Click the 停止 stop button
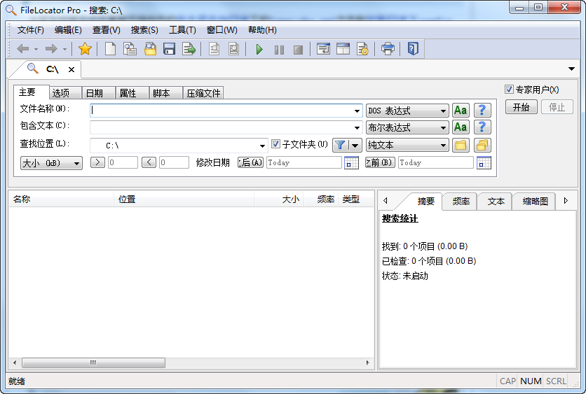The height and width of the screenshot is (394, 586). (x=557, y=107)
